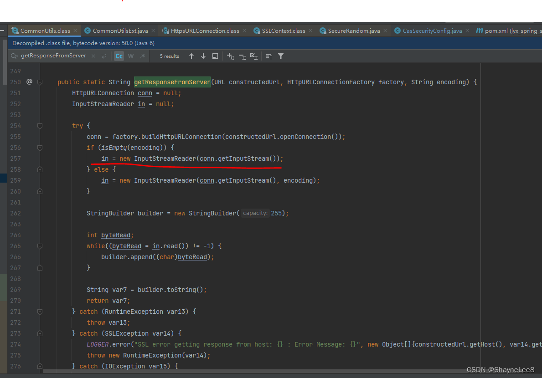Click 'return var7;' statement

pyautogui.click(x=108, y=301)
